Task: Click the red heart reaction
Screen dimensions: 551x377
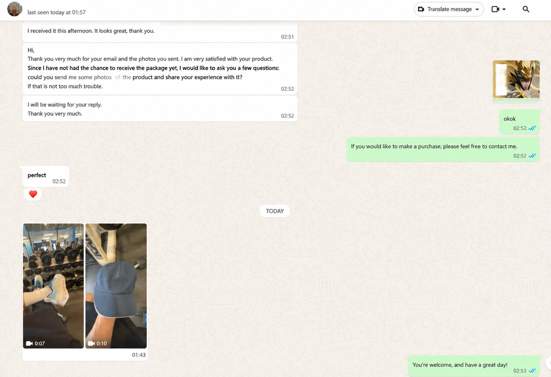Action: pos(33,194)
